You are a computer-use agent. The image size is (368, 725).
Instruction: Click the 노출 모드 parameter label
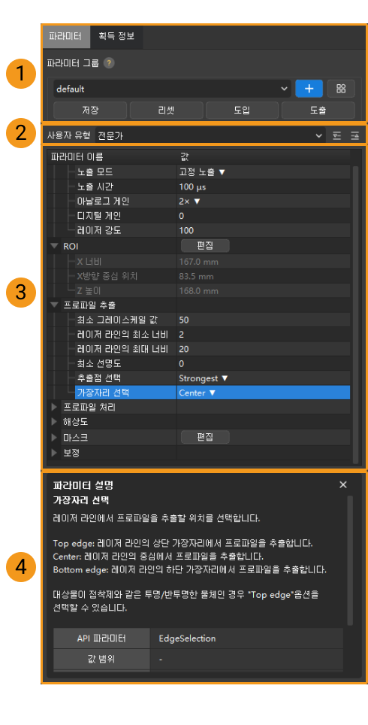point(95,172)
